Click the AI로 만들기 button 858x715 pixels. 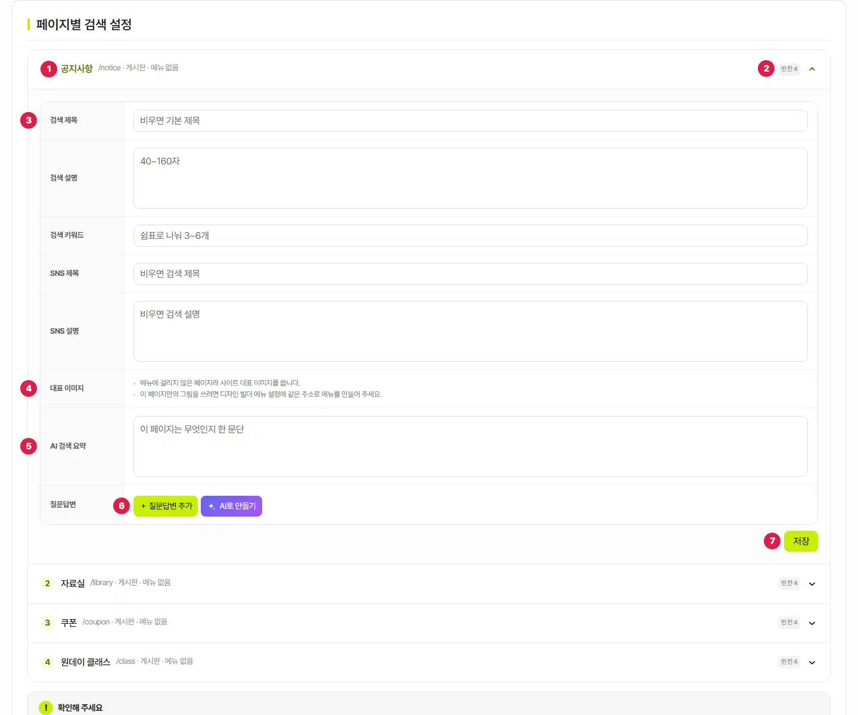point(231,506)
